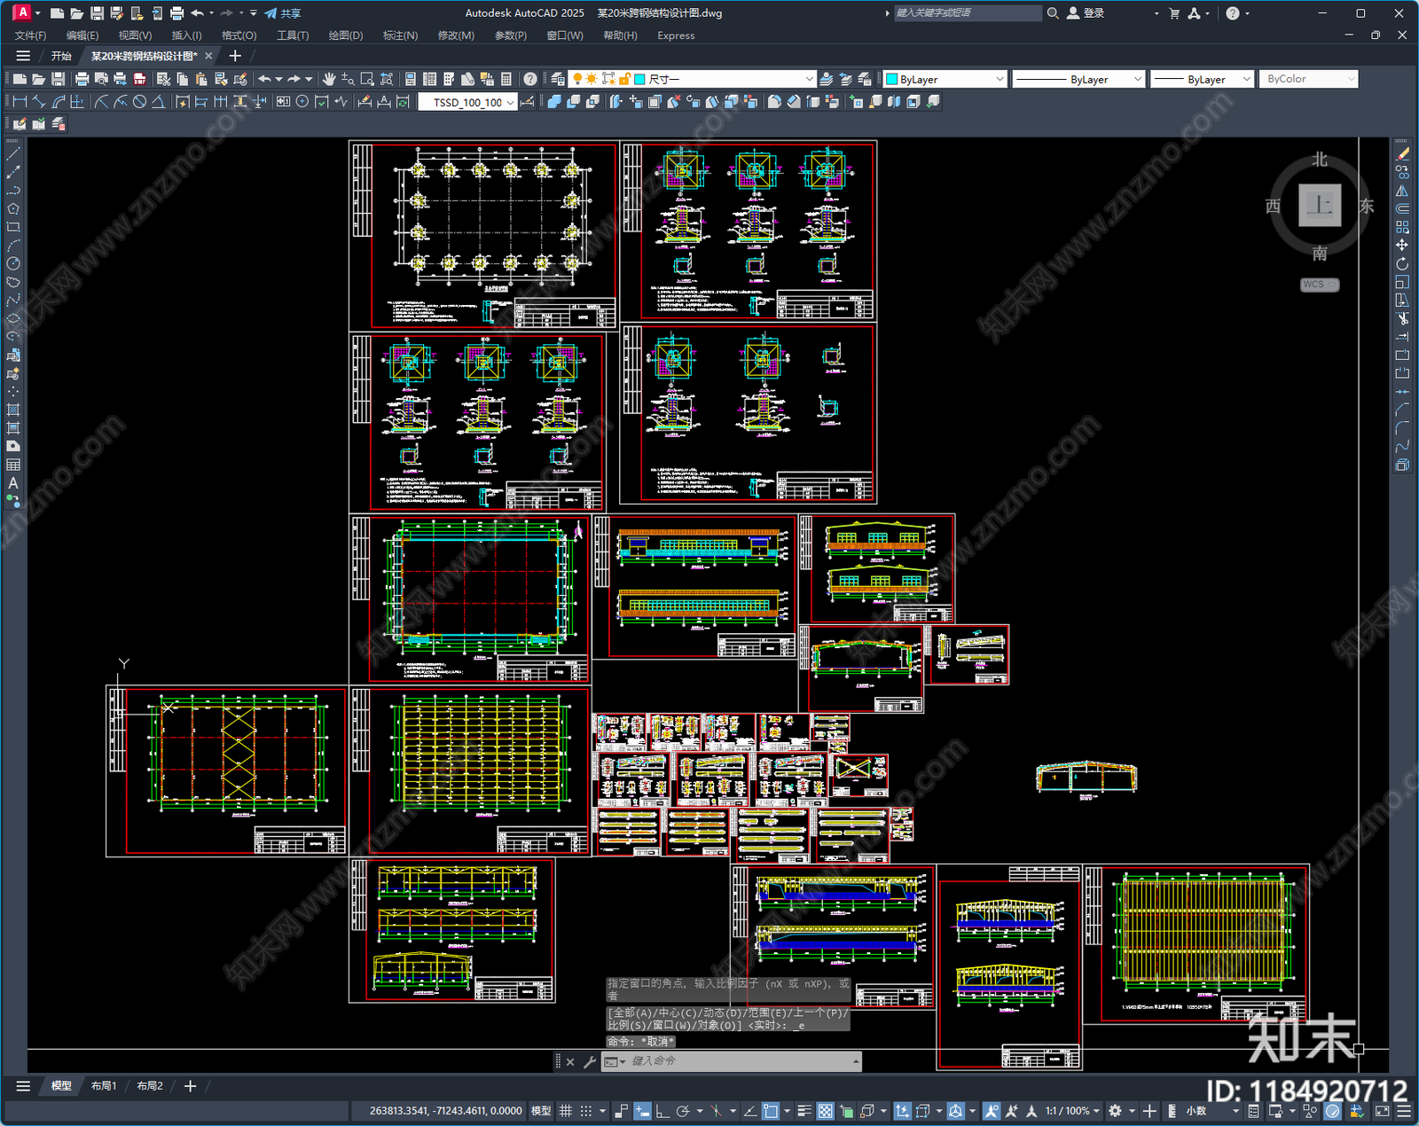The width and height of the screenshot is (1419, 1126).
Task: Click the 模型 button in status bar
Action: tap(541, 1111)
